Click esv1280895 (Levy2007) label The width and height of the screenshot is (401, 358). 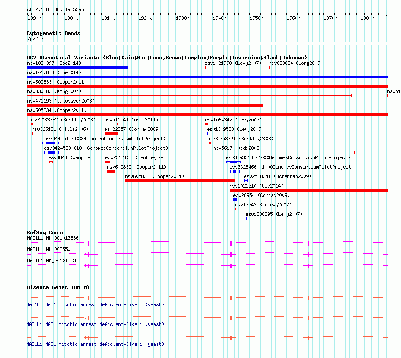274,214
